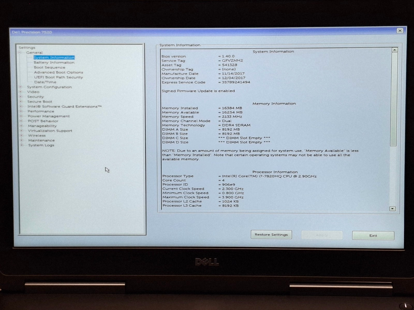Viewport: 414px width, 310px height.
Task: Select the Virtualization Support label
Action: [50, 131]
